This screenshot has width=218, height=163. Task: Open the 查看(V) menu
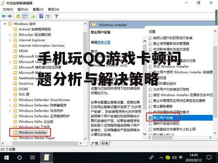(38, 10)
